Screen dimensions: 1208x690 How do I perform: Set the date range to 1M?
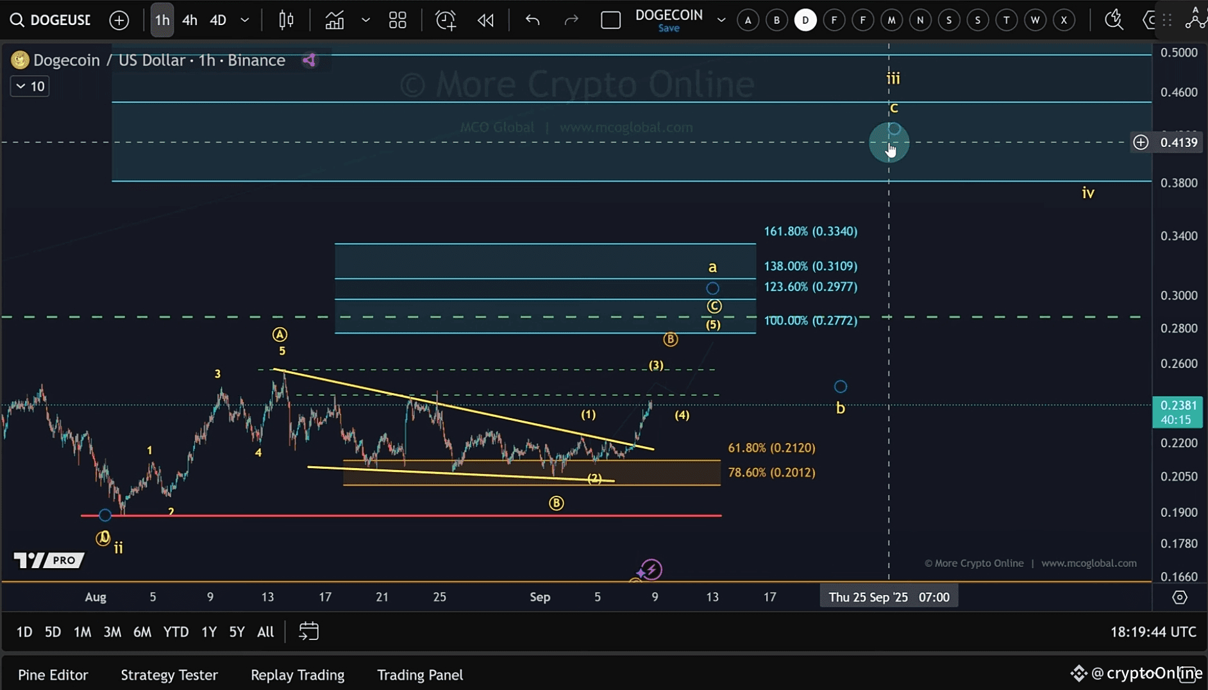click(82, 632)
